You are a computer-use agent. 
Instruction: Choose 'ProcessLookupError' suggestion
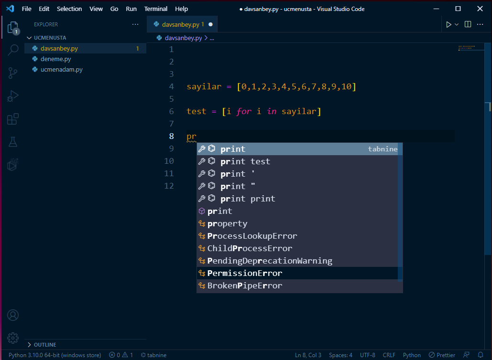point(297,236)
